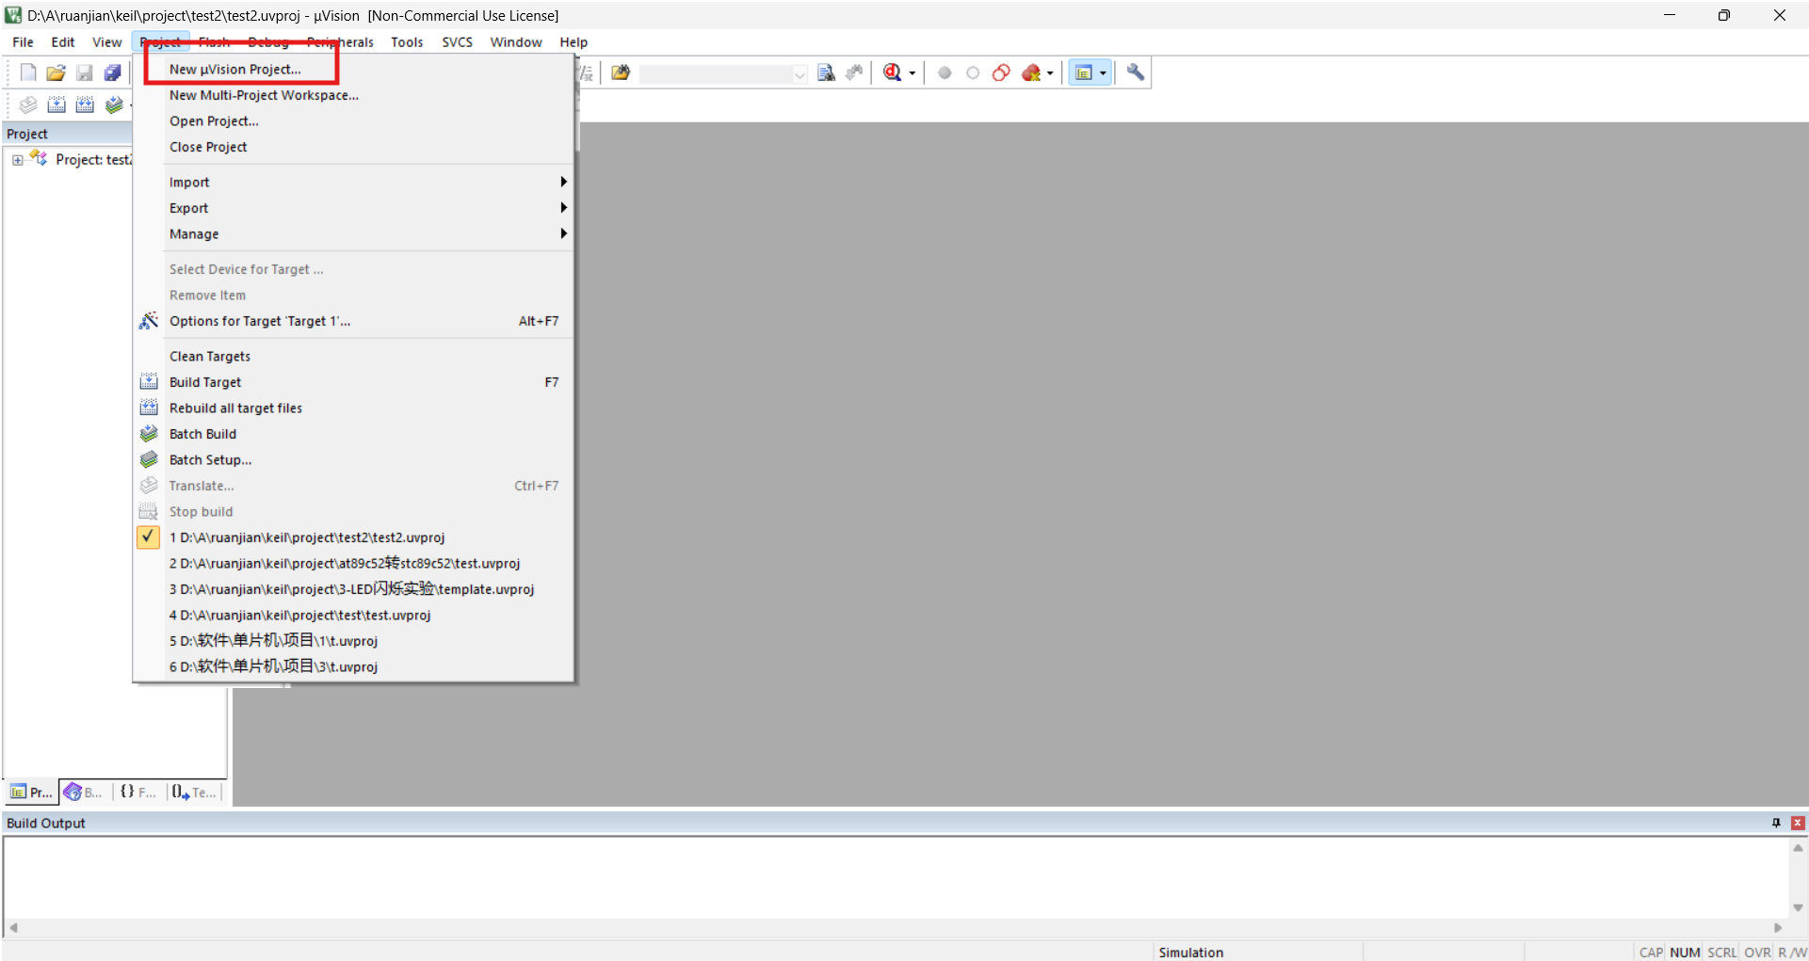Viewport: 1809px width, 961px height.
Task: Open the Import submenu arrow
Action: pos(563,182)
